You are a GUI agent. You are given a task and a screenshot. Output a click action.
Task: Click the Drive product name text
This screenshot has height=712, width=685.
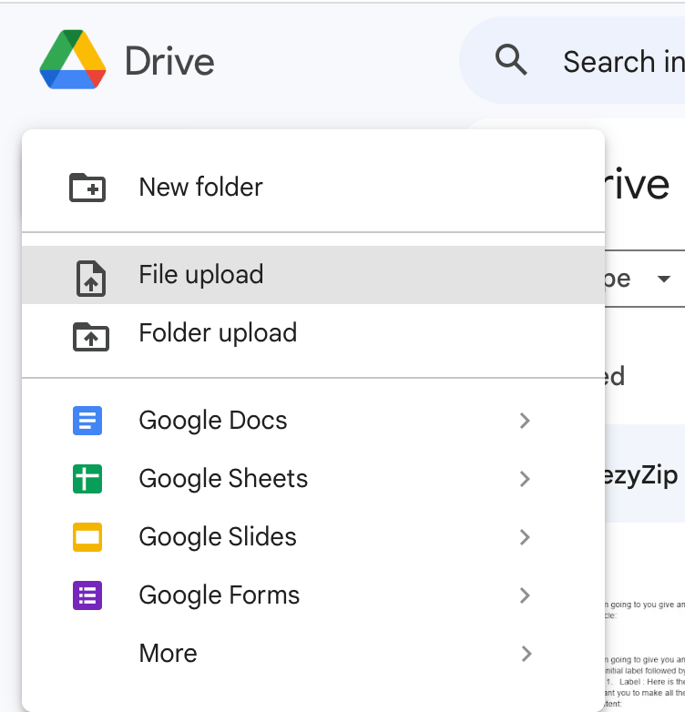click(x=169, y=61)
